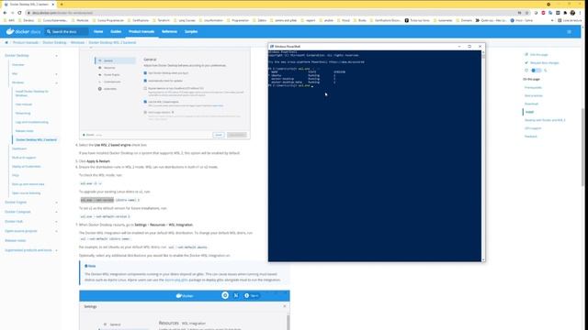Open Request docs changes link
The width and height of the screenshot is (588, 330).
545,63
